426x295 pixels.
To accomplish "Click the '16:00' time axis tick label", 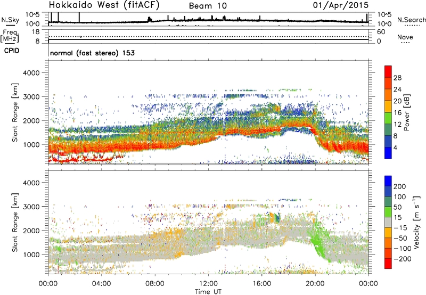I will (261, 284).
